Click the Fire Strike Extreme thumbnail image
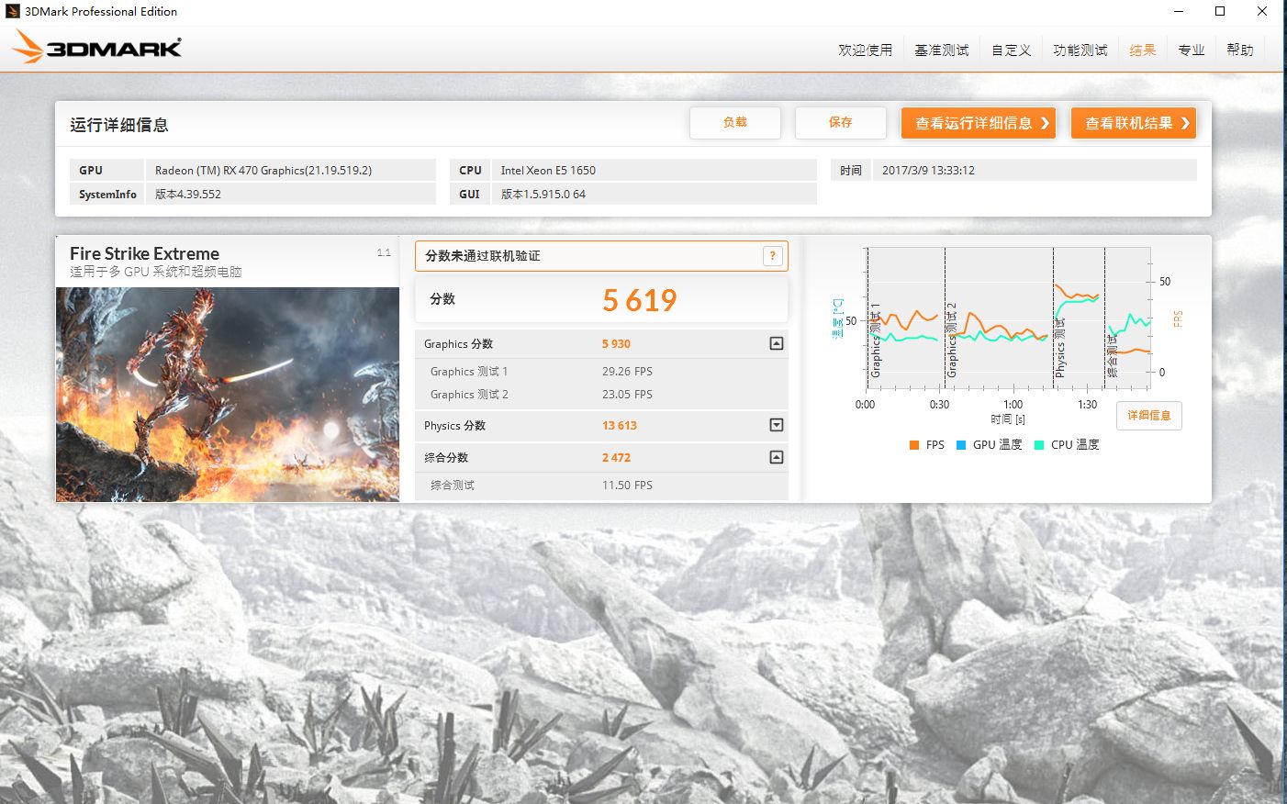The image size is (1287, 804). coord(228,395)
